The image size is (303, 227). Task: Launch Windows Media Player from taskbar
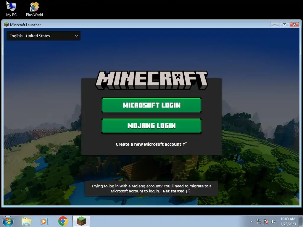click(44, 221)
